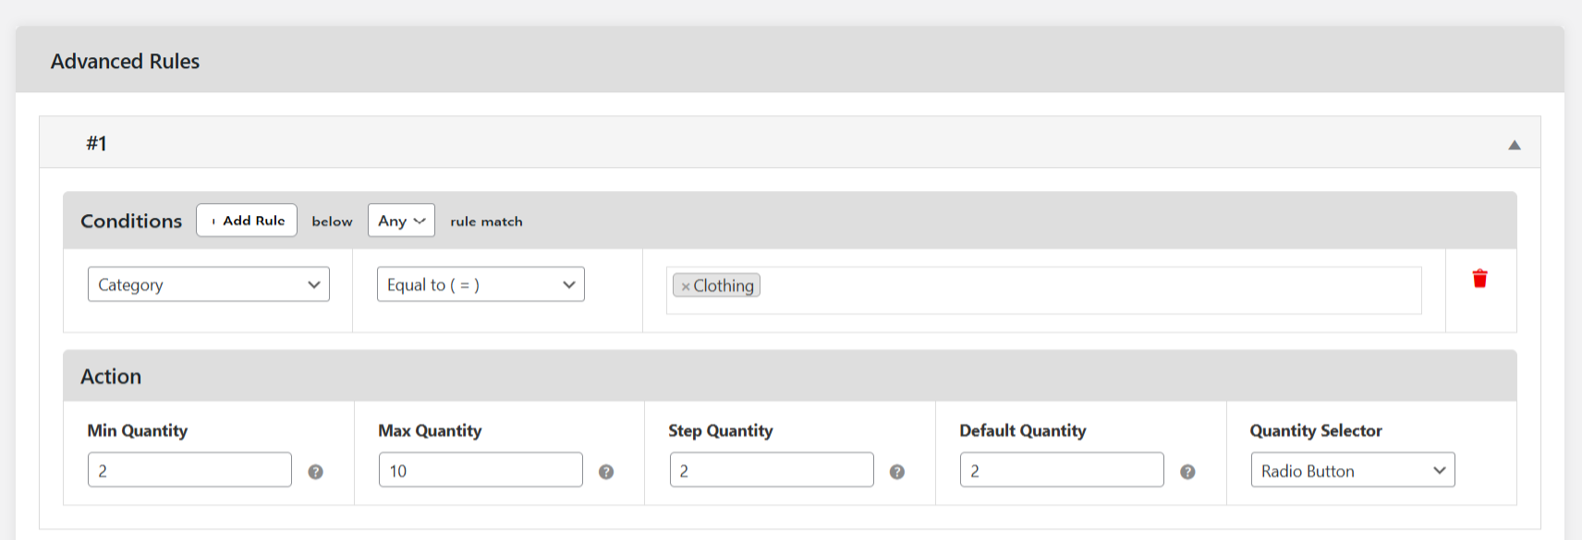The width and height of the screenshot is (1582, 540).
Task: Click inside the Clothing category value box
Action: 1044,291
